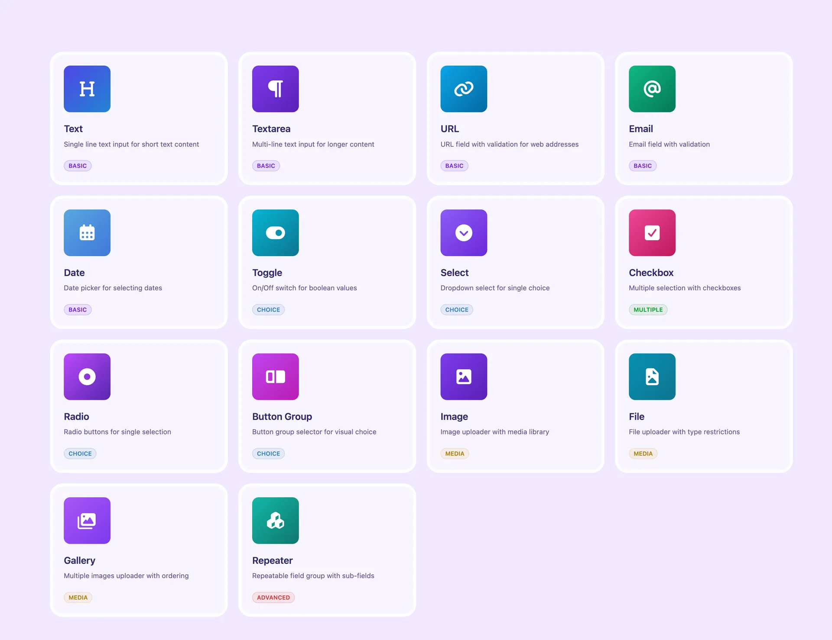Click the Gallery card title

point(79,560)
